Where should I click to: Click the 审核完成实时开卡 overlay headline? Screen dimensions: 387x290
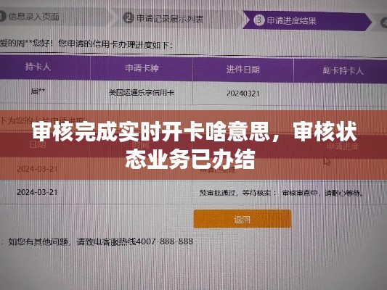pyautogui.click(x=194, y=145)
